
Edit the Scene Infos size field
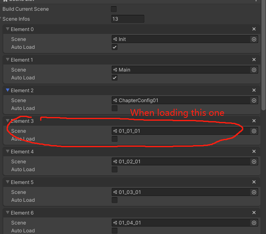coord(128,19)
